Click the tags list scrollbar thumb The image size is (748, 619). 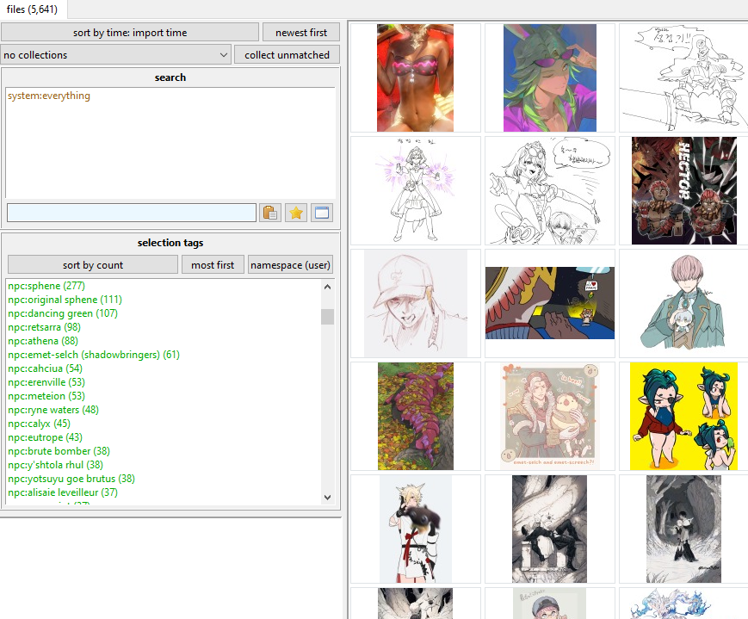327,317
